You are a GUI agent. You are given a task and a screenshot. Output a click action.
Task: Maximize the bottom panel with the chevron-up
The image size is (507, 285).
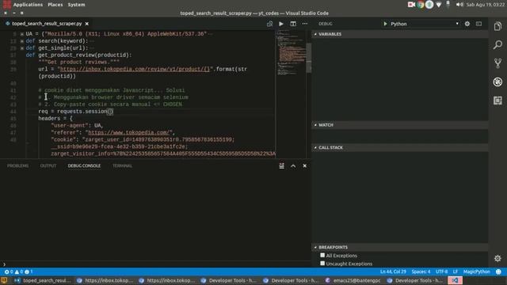point(293,165)
